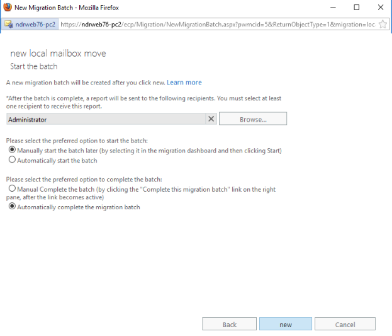The width and height of the screenshot is (392, 336).
Task: Open the Learn more link
Action: point(184,83)
